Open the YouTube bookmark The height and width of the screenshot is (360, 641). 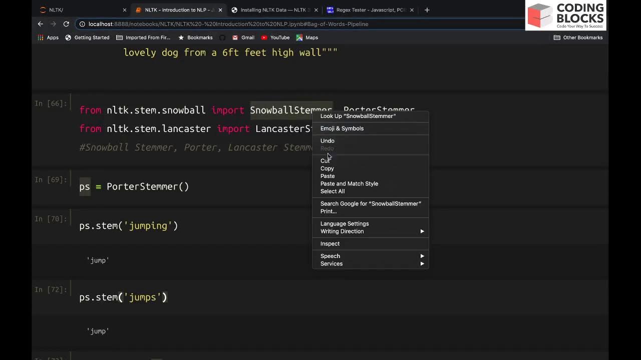[275, 37]
